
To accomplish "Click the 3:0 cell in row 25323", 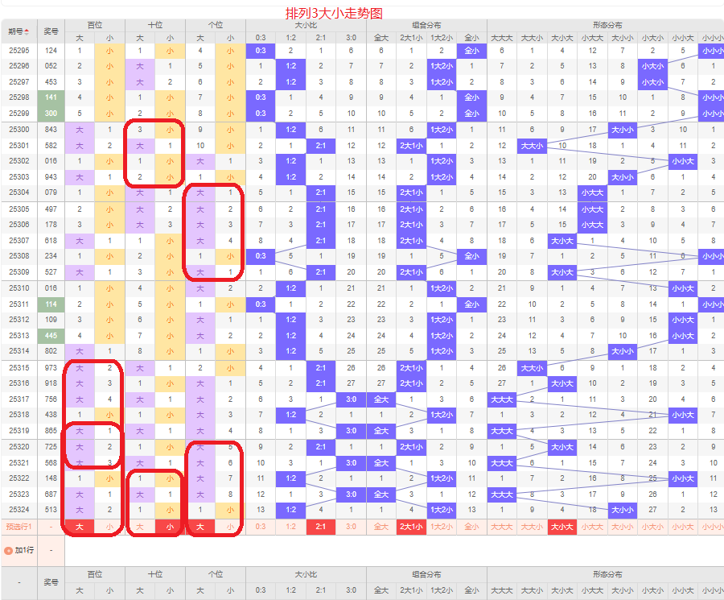I will pyautogui.click(x=351, y=494).
